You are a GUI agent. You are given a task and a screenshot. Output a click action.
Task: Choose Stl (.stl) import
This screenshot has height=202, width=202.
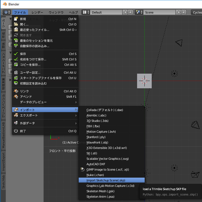point(112,153)
